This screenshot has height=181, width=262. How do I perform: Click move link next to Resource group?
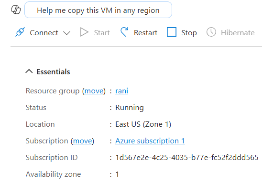tap(94, 91)
